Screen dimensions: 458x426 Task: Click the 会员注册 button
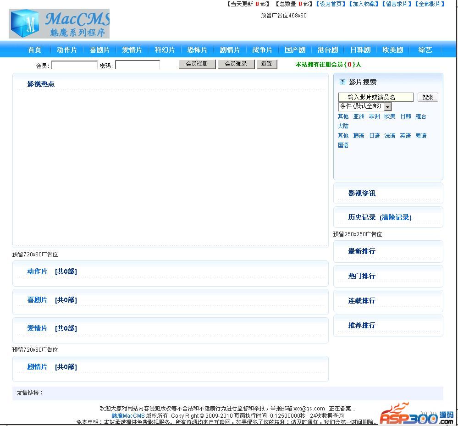[x=197, y=64]
